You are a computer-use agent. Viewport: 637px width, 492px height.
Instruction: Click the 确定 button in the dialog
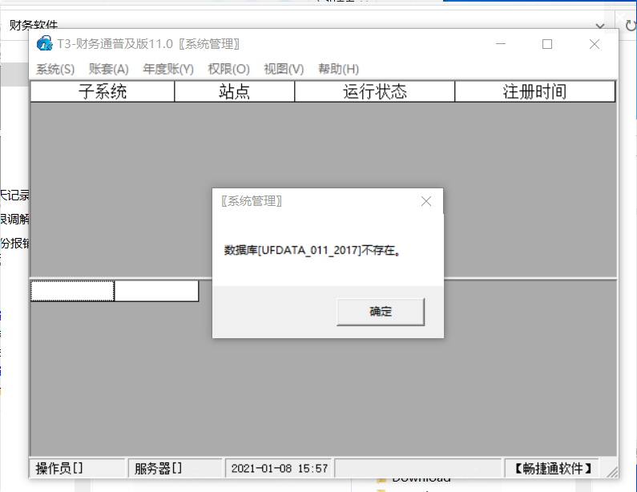coord(381,312)
